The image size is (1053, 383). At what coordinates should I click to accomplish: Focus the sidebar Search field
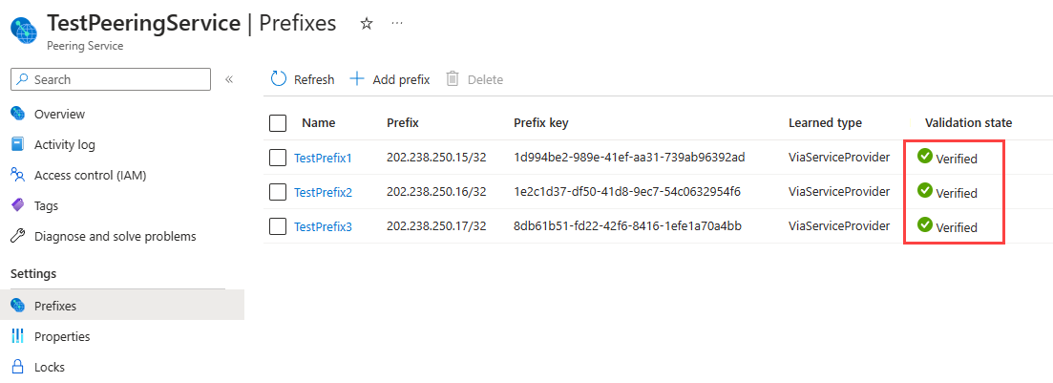111,79
